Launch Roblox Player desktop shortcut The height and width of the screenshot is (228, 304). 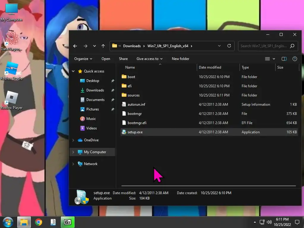pyautogui.click(x=12, y=100)
